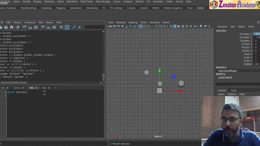The width and height of the screenshot is (260, 146).
Task: Click the Wireframe on Shaded icon
Action: [x=183, y=26]
